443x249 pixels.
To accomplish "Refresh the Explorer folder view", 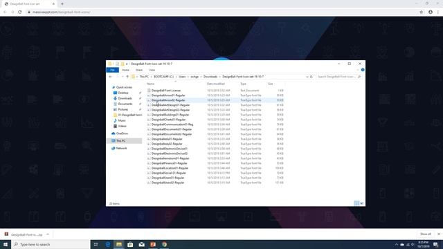I will pos(311,77).
